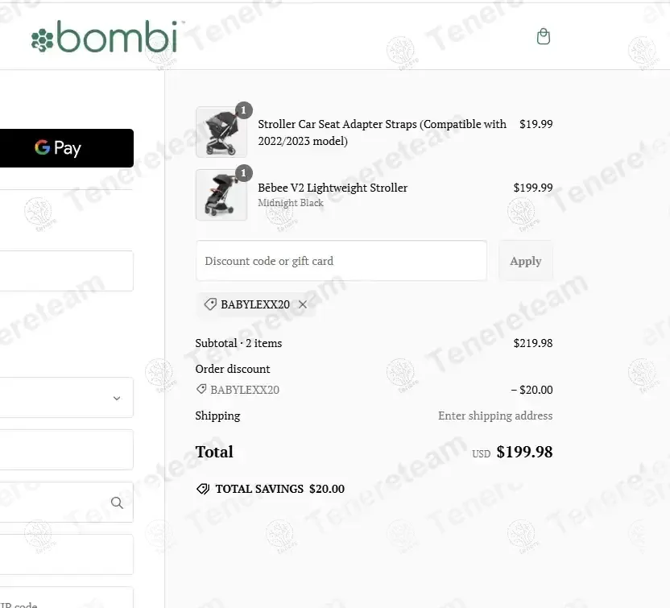Screen dimensions: 670x608
Task: Apply the discount code
Action: click(x=526, y=261)
